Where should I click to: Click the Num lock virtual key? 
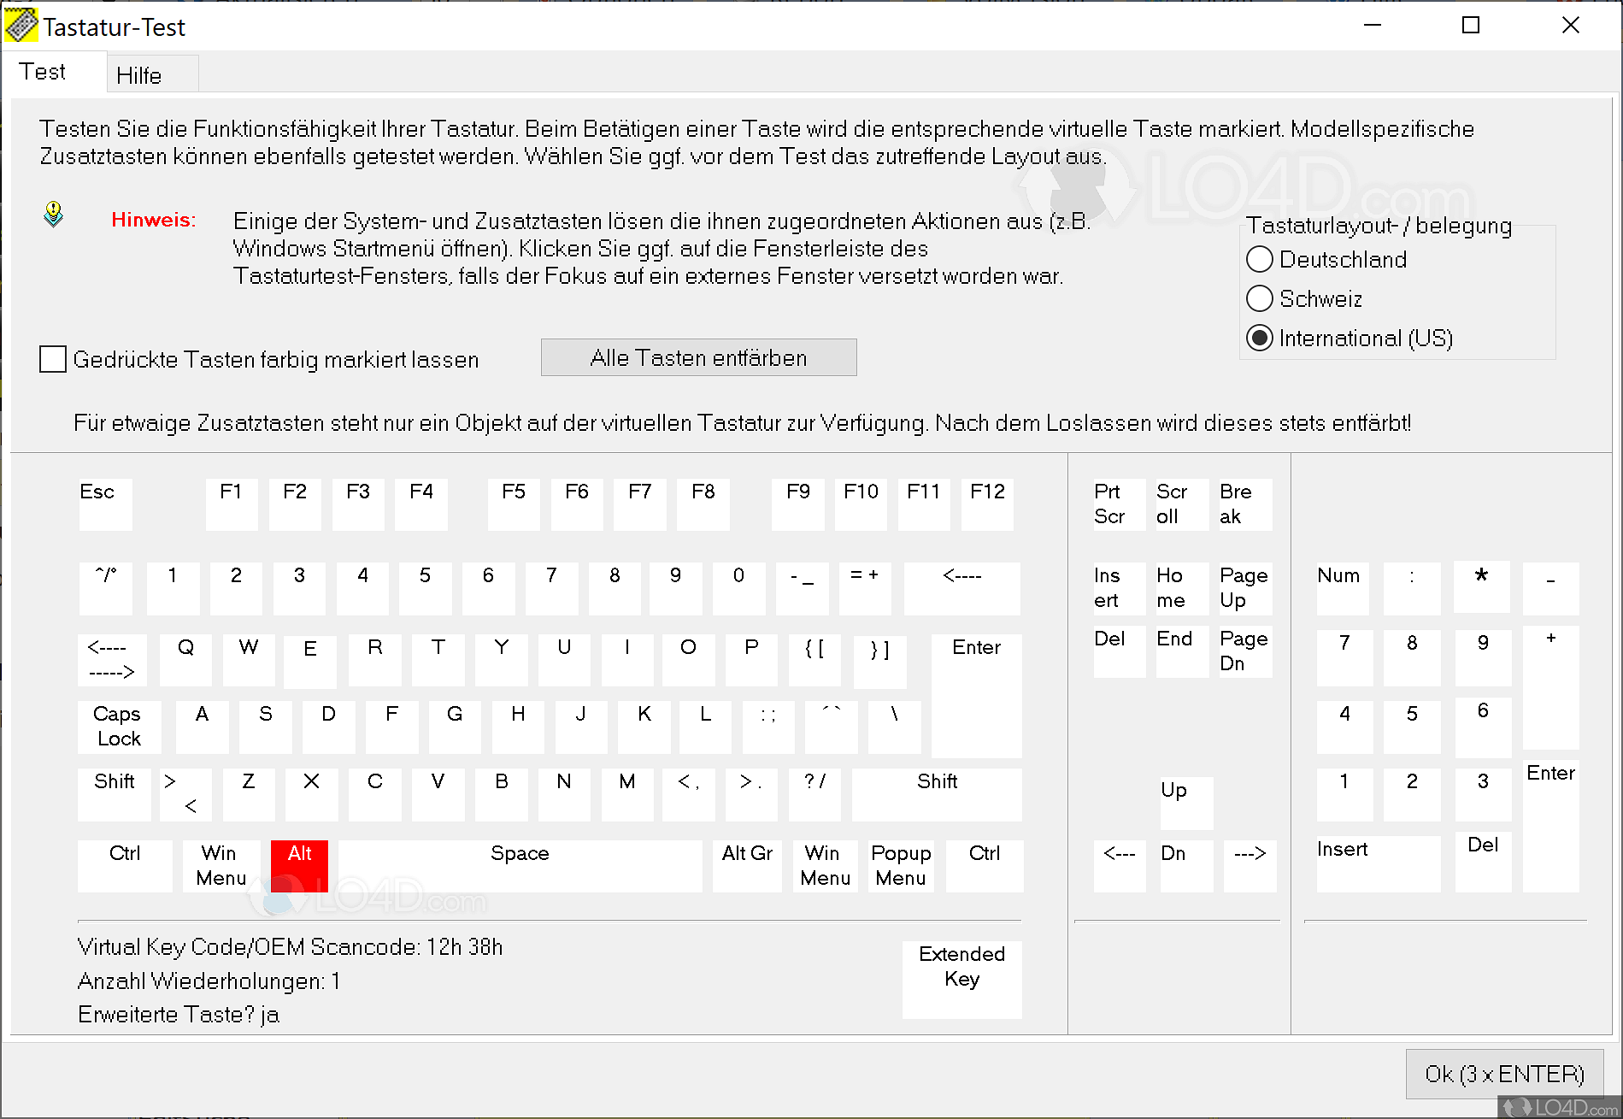point(1343,588)
